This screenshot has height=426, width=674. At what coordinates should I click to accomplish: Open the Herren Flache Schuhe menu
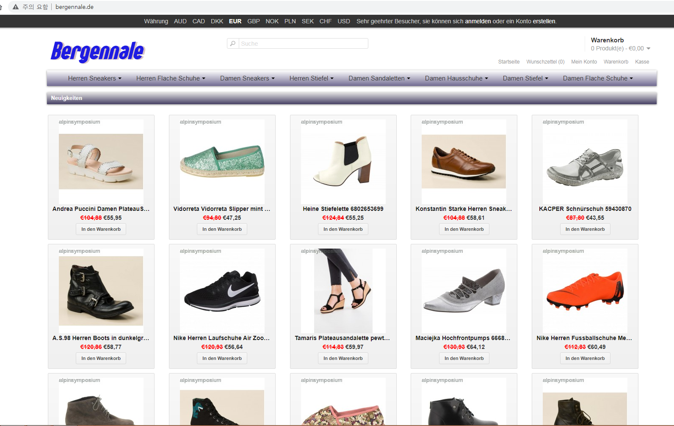[x=171, y=78]
